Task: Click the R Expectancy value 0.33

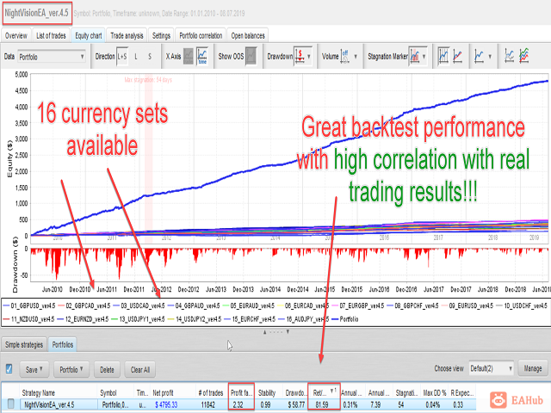Action: click(458, 404)
